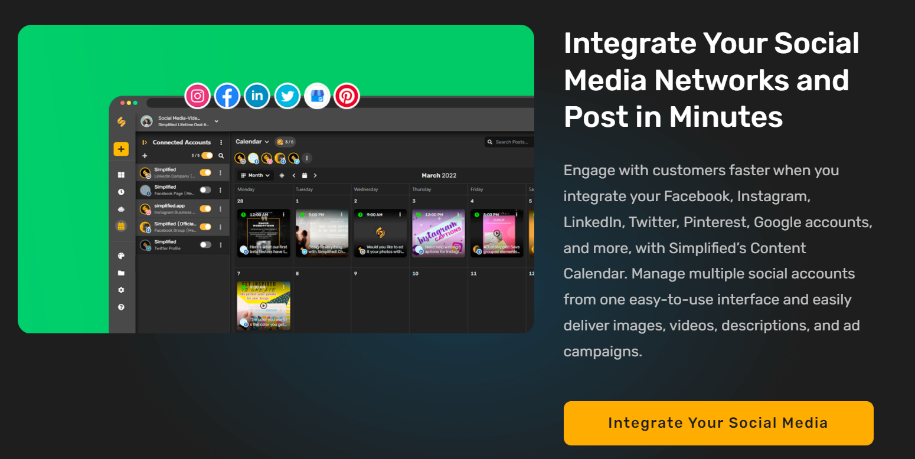Image resolution: width=915 pixels, height=459 pixels.
Task: Open options menu for Simplified Twitter Profile
Action: 221,245
